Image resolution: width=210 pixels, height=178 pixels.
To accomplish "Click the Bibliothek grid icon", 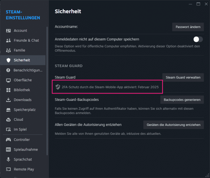I will point(8,90).
